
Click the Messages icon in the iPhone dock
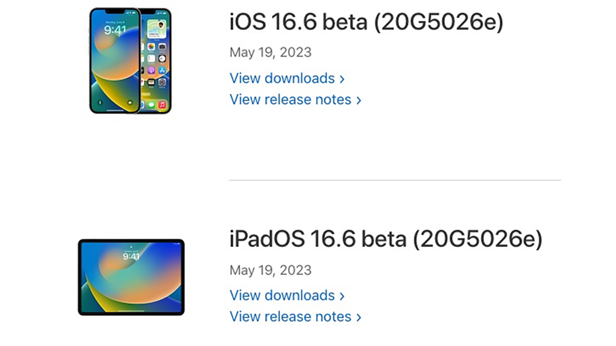[151, 104]
